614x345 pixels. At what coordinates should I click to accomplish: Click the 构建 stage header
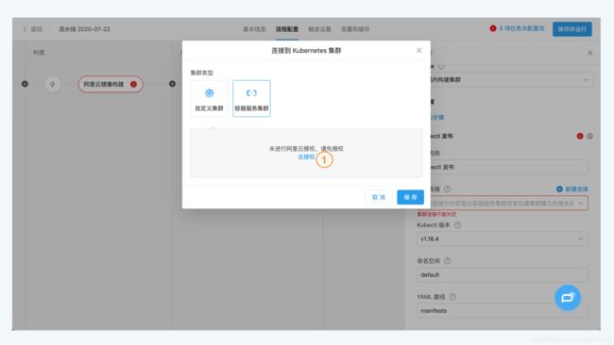pyautogui.click(x=39, y=53)
